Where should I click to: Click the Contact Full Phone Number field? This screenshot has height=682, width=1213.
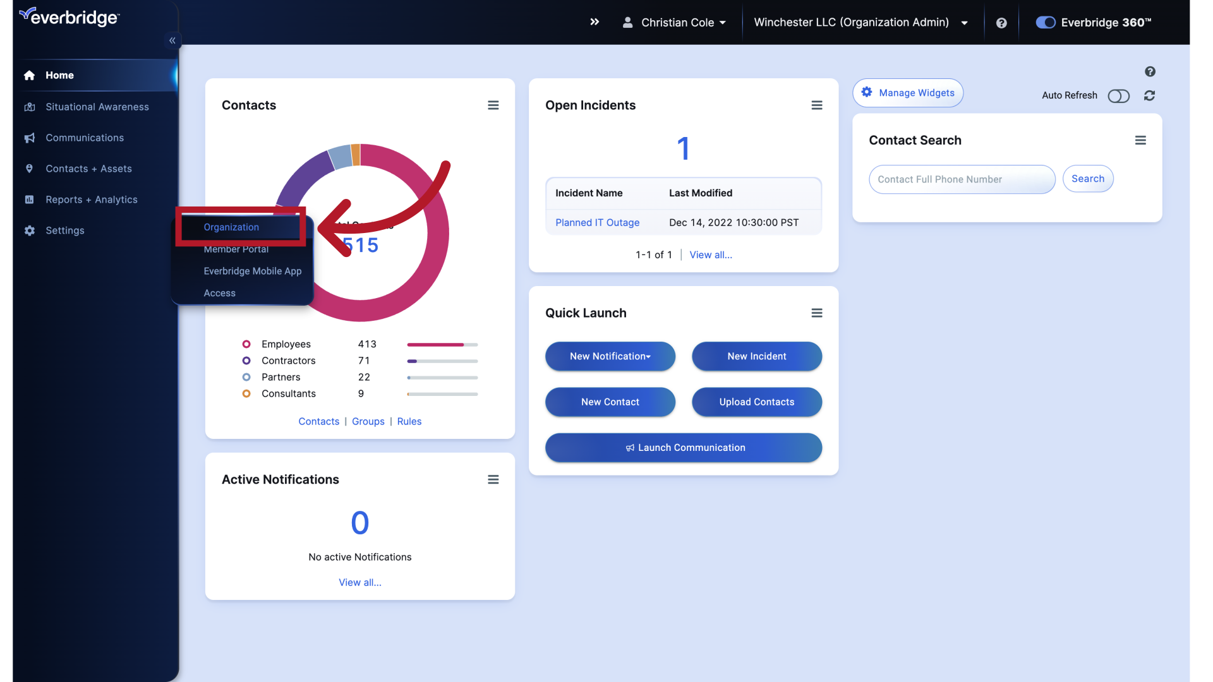961,179
